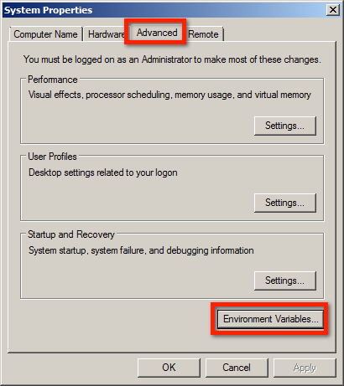344x386 pixels.
Task: Close the System Properties window
Action: (x=333, y=10)
